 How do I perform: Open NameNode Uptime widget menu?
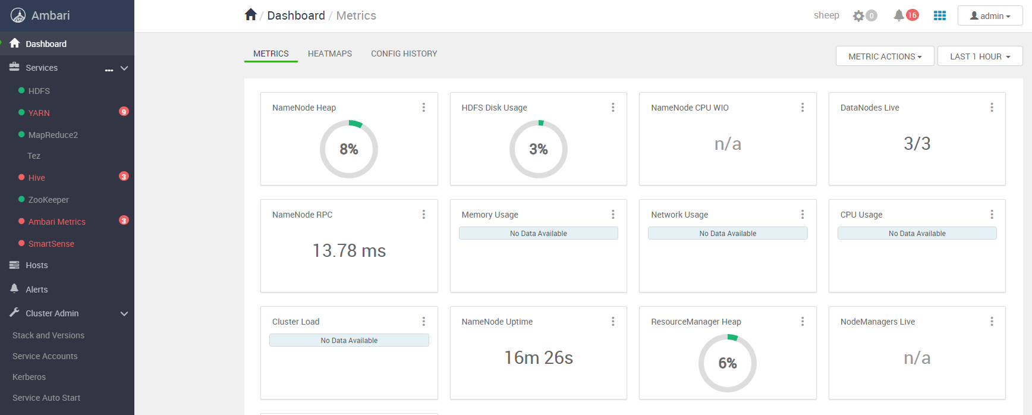[x=613, y=322]
